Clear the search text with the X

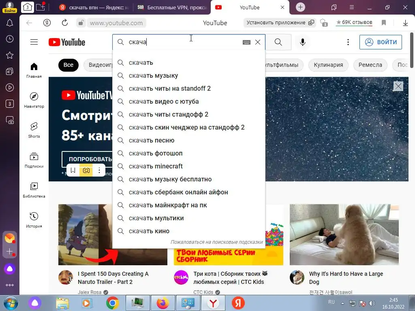257,42
